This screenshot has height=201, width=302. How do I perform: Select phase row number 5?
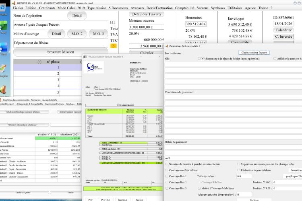click(48, 92)
